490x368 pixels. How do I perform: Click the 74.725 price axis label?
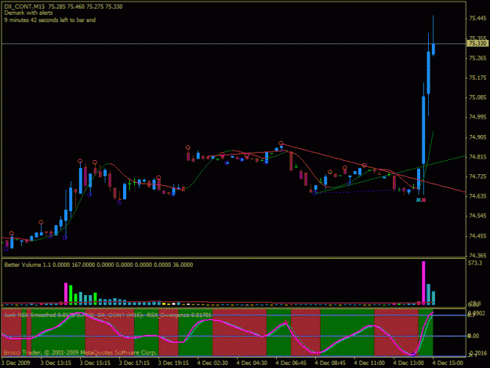click(x=477, y=177)
